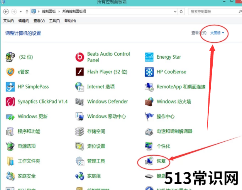This screenshot has height=190, width=242.
Task: Open the 查看方式 大图标 dropdown
Action: coord(217,33)
